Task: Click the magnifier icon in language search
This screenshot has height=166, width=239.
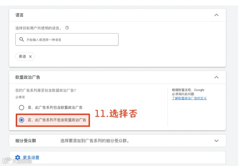Action: pos(22,39)
